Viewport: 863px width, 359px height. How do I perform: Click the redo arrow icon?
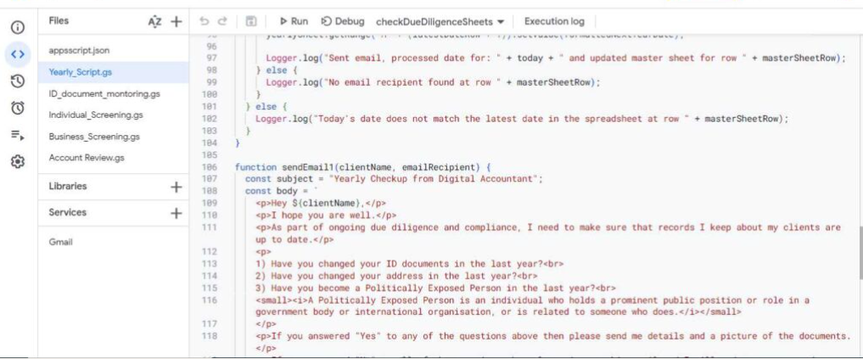222,21
